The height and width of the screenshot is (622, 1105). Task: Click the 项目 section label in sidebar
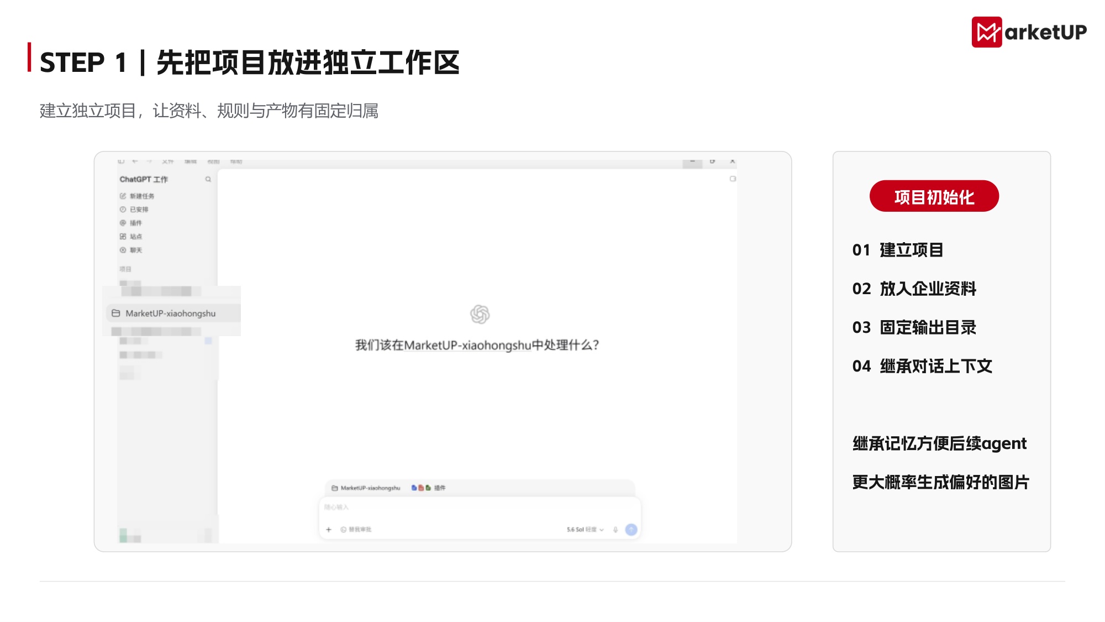[x=125, y=269]
